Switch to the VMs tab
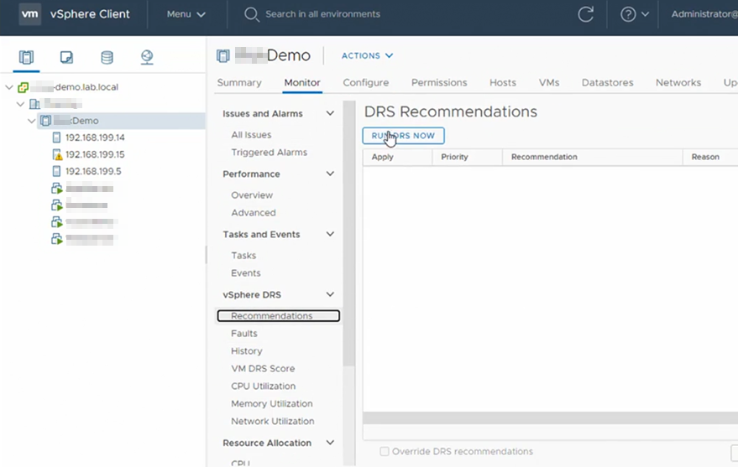 pos(549,83)
